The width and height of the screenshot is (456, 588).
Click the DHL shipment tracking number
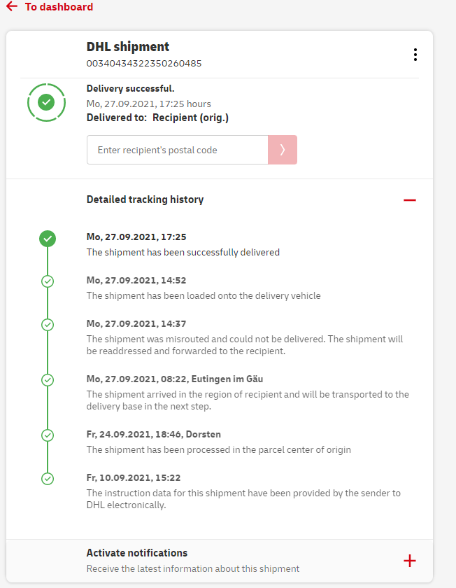point(144,64)
